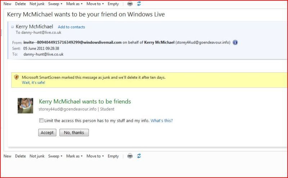Click the refresh icon in top toolbar
288x178 pixels.
coord(139,4)
